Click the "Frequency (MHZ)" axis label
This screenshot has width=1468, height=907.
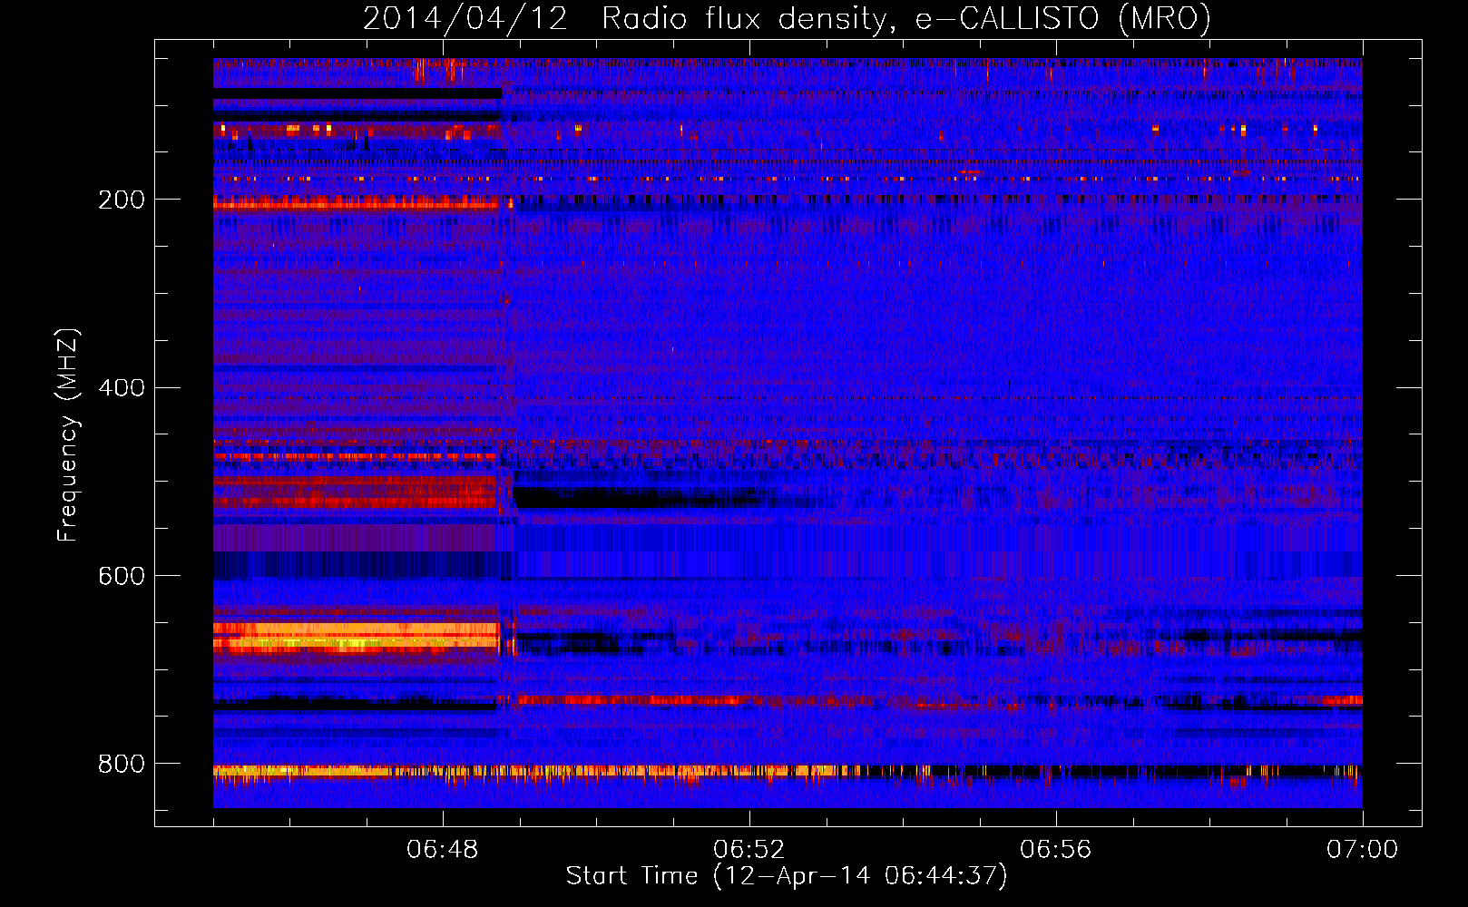(x=67, y=434)
